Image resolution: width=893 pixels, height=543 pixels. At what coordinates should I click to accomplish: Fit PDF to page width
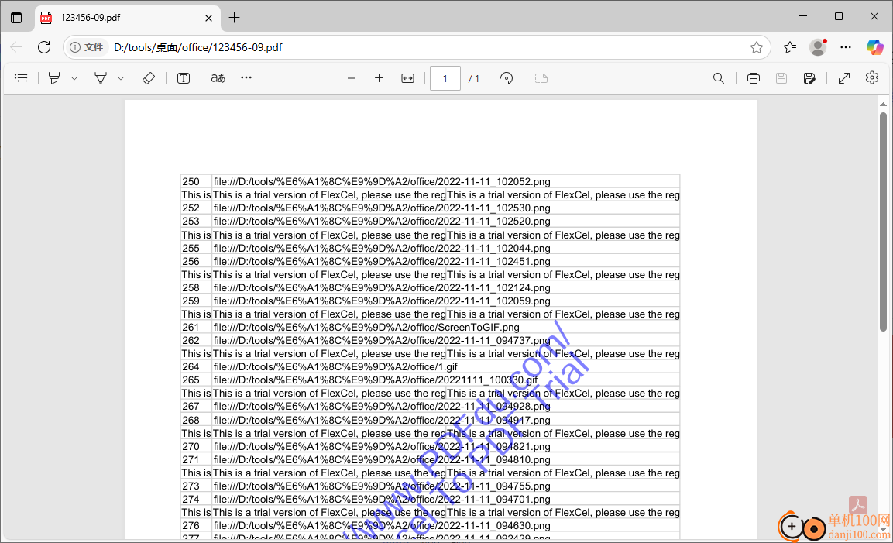407,79
